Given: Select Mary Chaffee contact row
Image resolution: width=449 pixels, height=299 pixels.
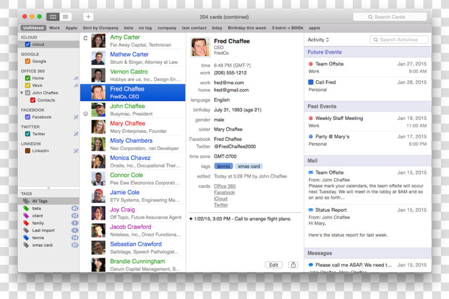Looking at the screenshot, I should click(x=133, y=127).
